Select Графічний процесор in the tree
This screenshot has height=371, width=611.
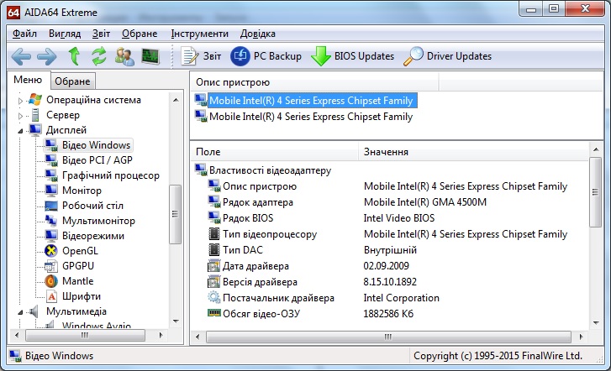pos(111,175)
